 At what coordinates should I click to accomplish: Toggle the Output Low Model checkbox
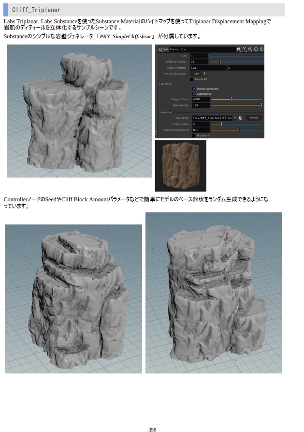point(194,89)
